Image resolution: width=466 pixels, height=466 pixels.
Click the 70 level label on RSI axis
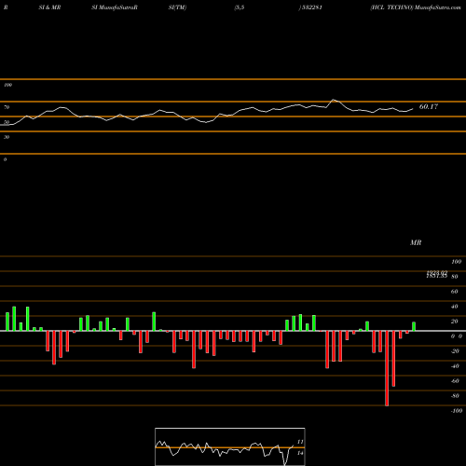pyautogui.click(x=7, y=107)
